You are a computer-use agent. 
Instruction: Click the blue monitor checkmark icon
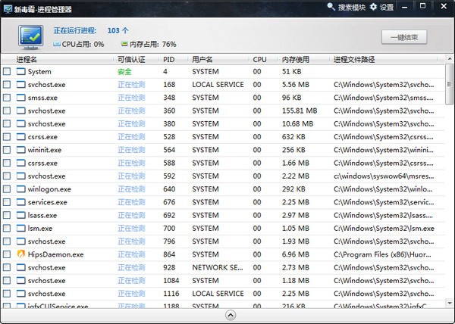pos(30,36)
